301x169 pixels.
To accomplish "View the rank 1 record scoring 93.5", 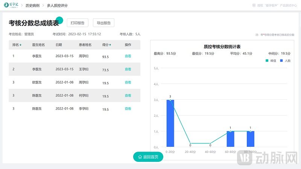I will click(x=128, y=56).
